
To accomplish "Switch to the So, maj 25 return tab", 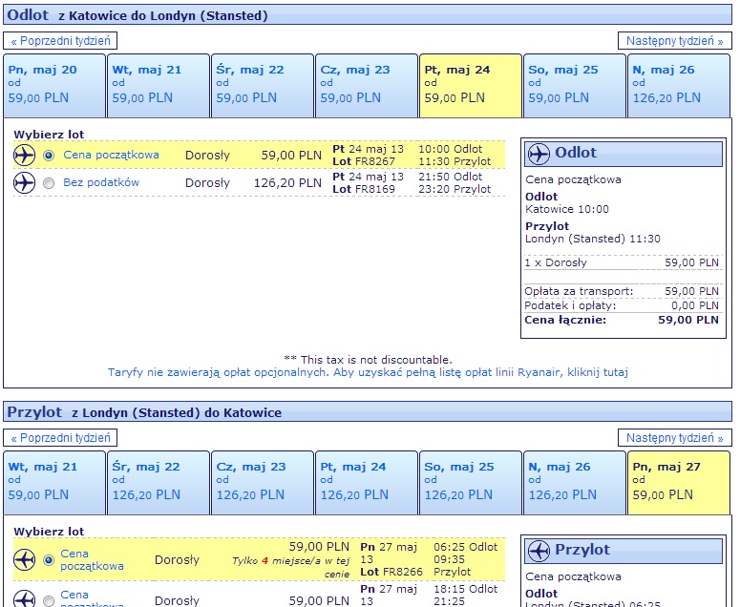I will tap(471, 483).
